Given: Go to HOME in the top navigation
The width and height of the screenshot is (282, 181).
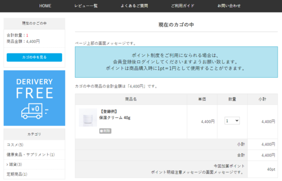Looking at the screenshot, I should [45, 6].
